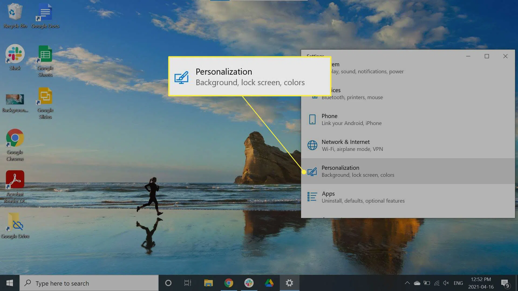
Task: Click the Windows Start button
Action: (x=10, y=283)
